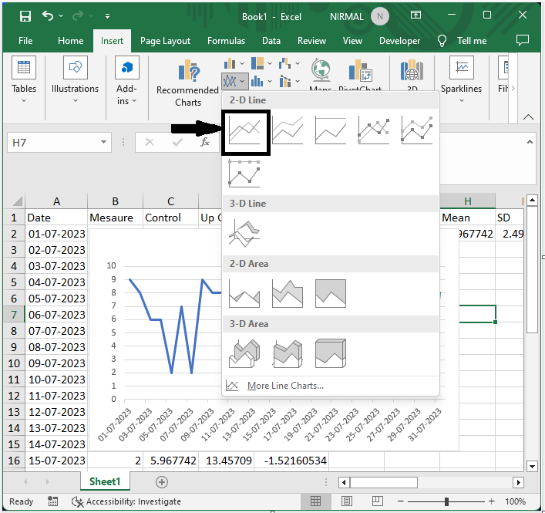Click Recommended Charts button
This screenshot has height=513, width=545.
click(187, 83)
